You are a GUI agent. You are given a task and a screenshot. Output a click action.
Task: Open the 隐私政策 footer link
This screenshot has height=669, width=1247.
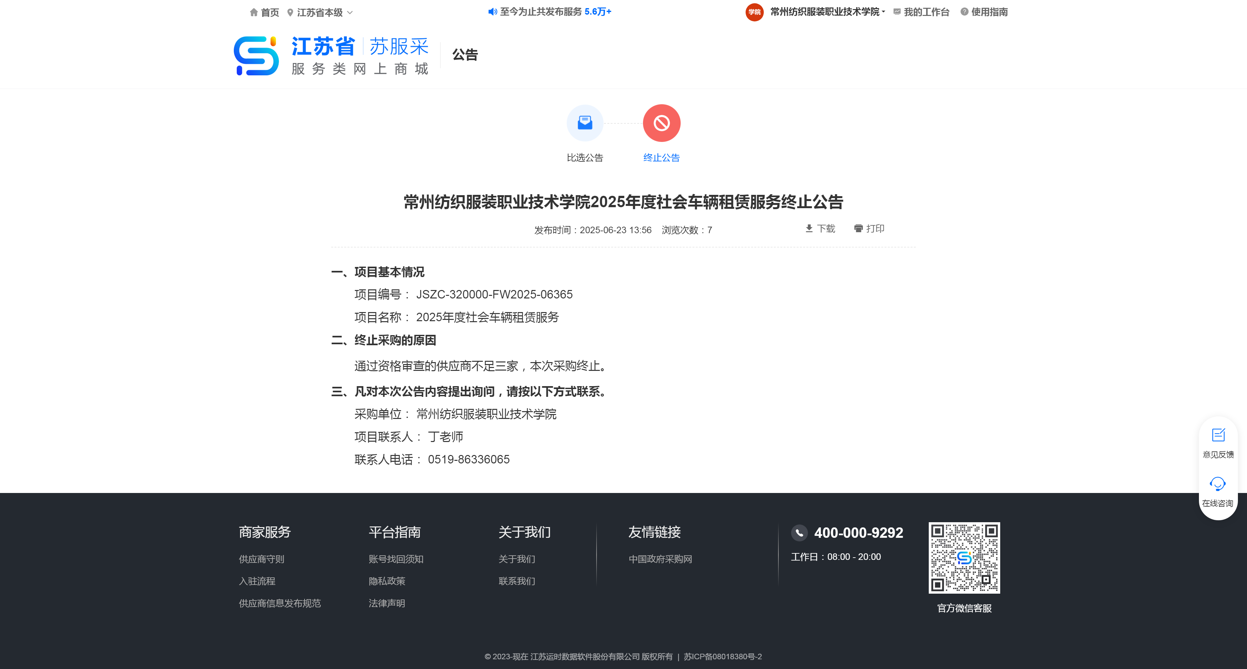point(387,581)
